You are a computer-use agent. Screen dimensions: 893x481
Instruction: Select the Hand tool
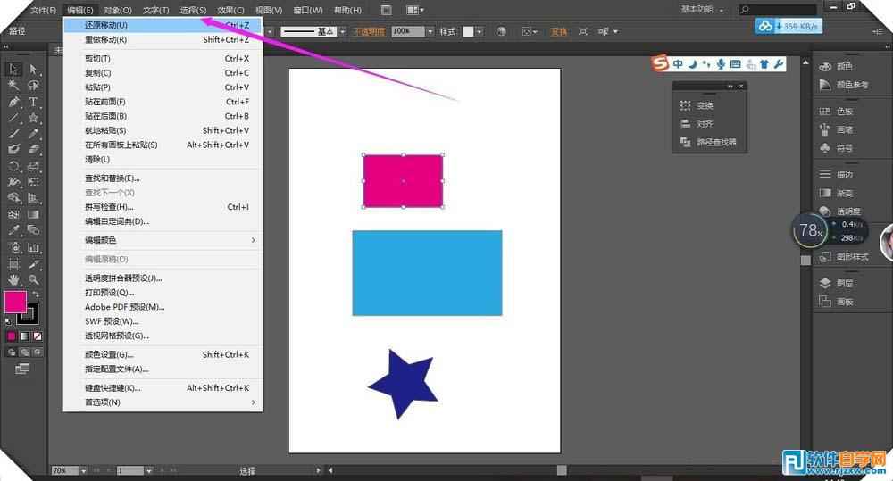coord(13,280)
